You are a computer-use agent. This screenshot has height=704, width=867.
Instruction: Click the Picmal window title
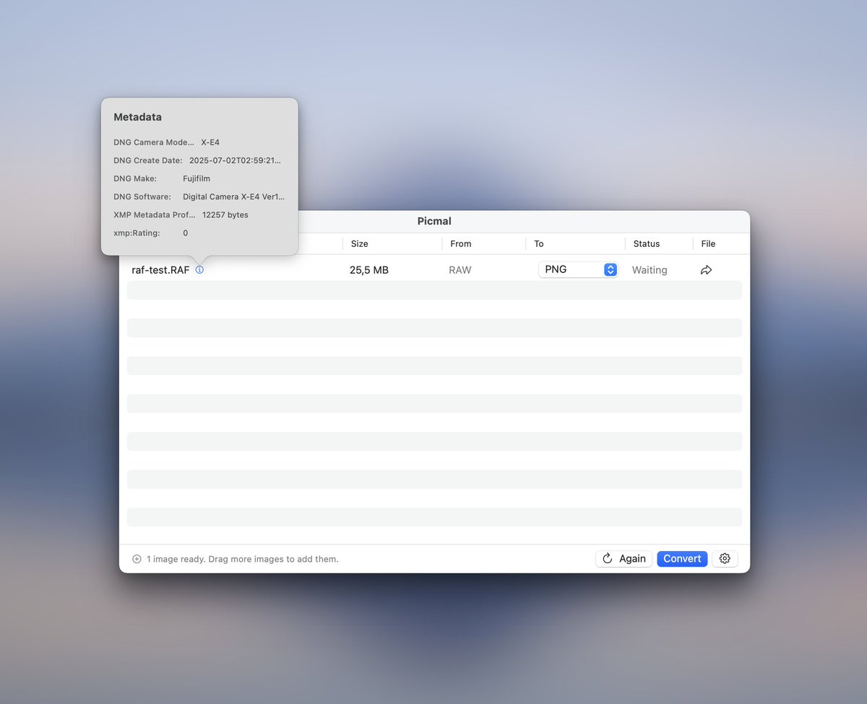click(x=434, y=221)
